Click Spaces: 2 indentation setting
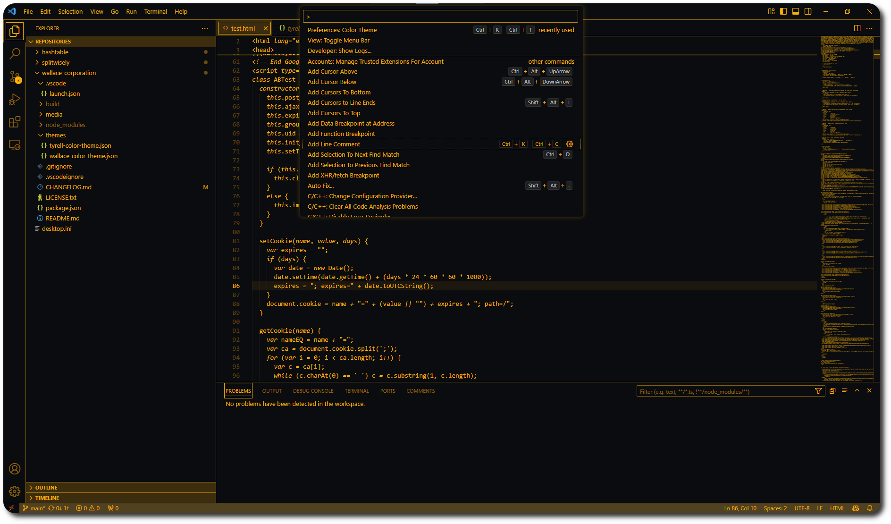This screenshot has width=891, height=524. pyautogui.click(x=775, y=508)
